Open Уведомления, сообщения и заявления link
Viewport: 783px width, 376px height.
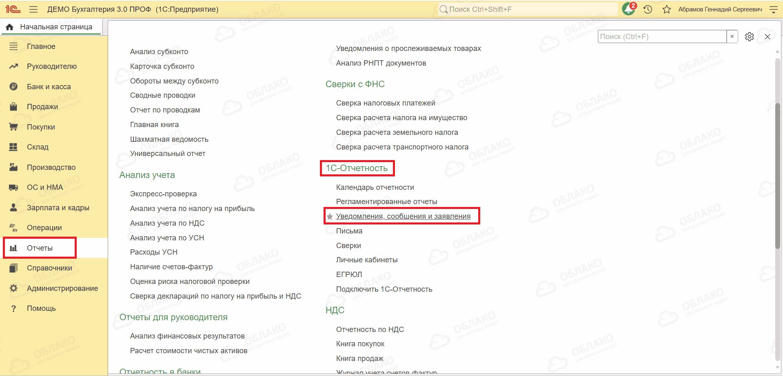403,216
